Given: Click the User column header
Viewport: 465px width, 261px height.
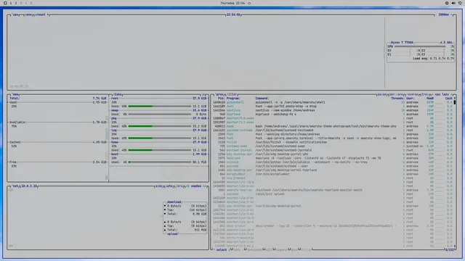Looking at the screenshot, I should [x=410, y=99].
